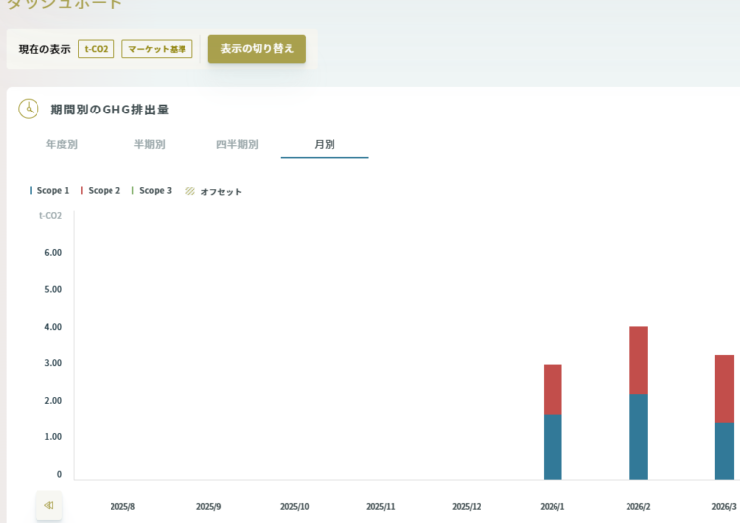This screenshot has width=740, height=523.
Task: Switch to the 半期別 tab
Action: [x=150, y=144]
